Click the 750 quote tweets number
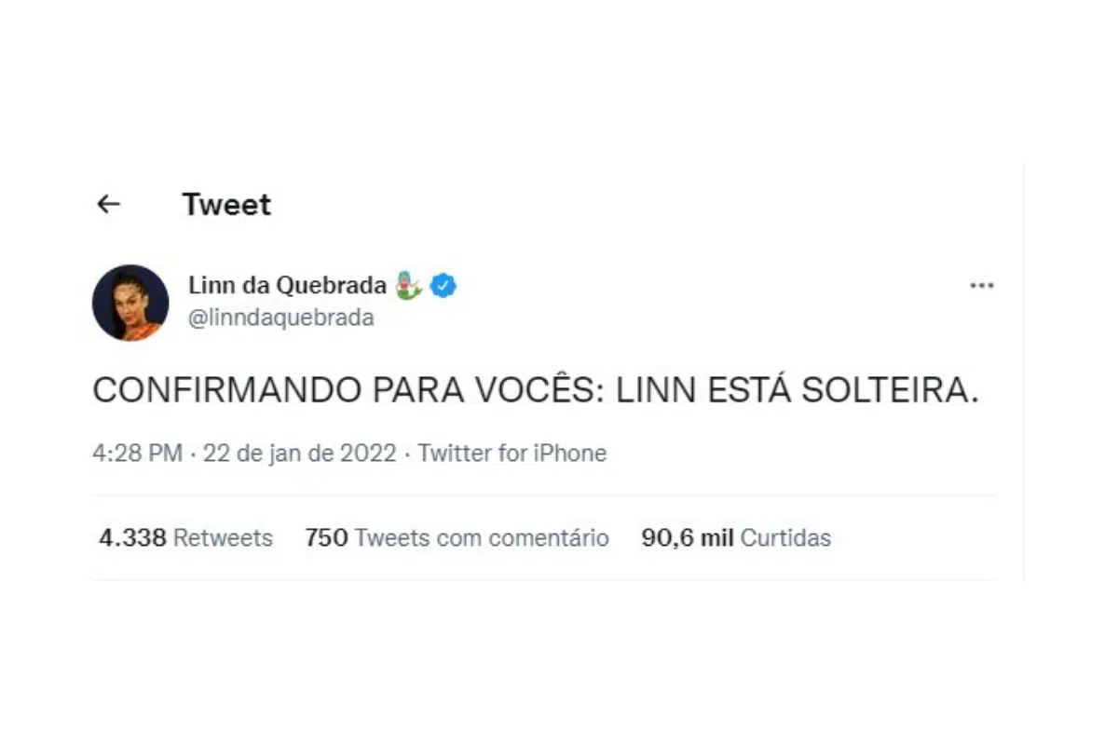The width and height of the screenshot is (1118, 745). (326, 537)
